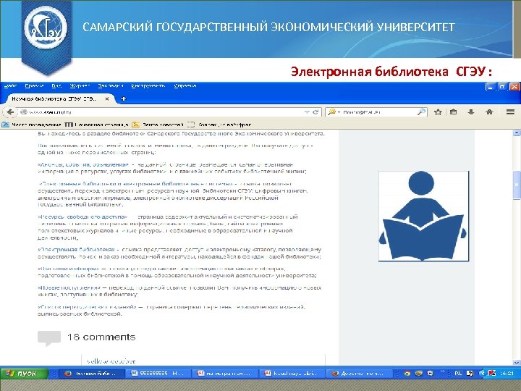Follow the «Анонсы, события, объявления» link
521x391 pixels.
83,164
